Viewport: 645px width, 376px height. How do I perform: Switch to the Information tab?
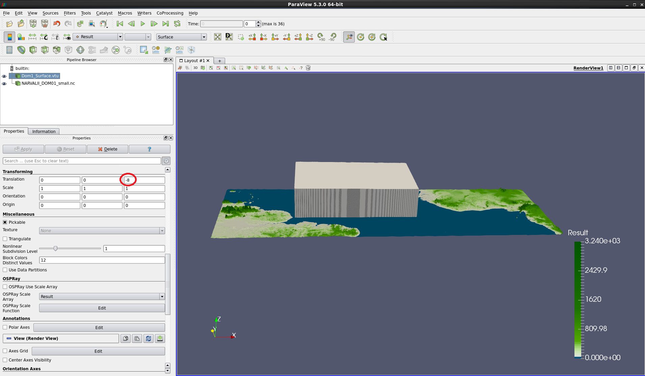(44, 131)
